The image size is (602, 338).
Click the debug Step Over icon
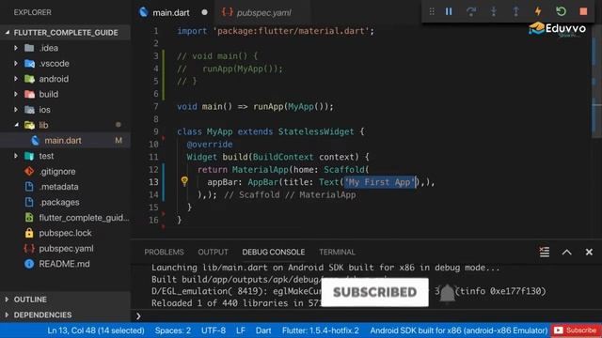coord(471,11)
